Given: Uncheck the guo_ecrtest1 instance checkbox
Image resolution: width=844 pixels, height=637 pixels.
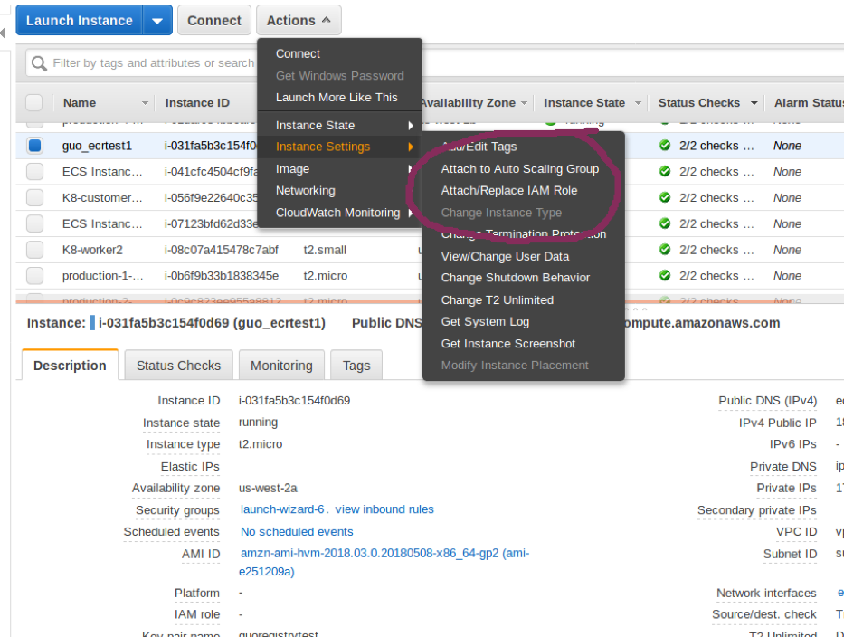Looking at the screenshot, I should (34, 146).
